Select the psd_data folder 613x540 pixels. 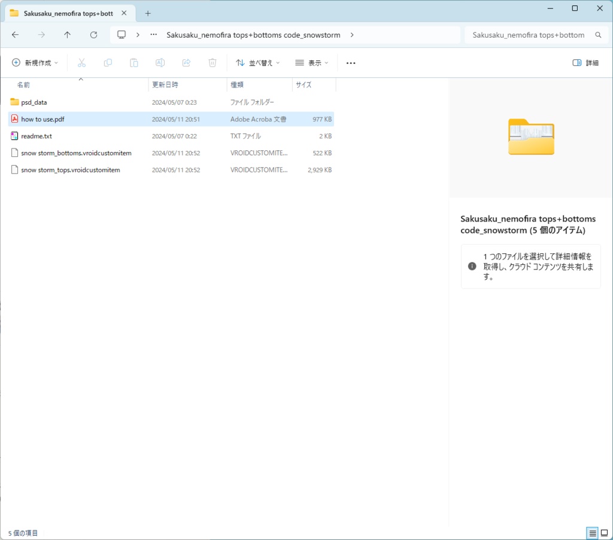point(171,102)
